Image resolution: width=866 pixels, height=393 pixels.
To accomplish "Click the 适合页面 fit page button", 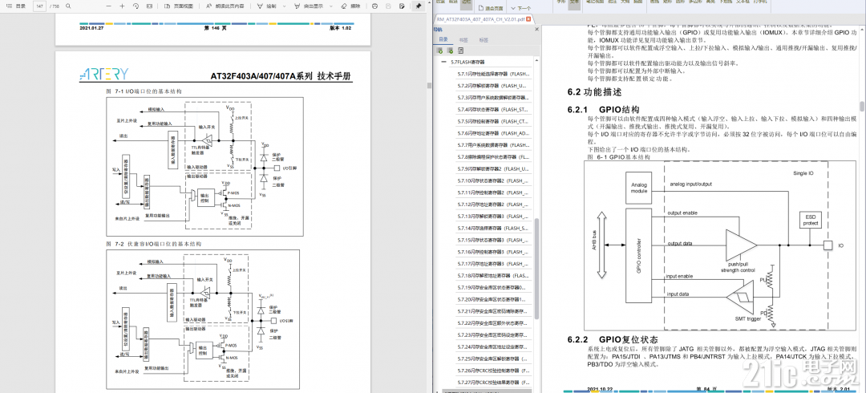I will coord(491,9).
